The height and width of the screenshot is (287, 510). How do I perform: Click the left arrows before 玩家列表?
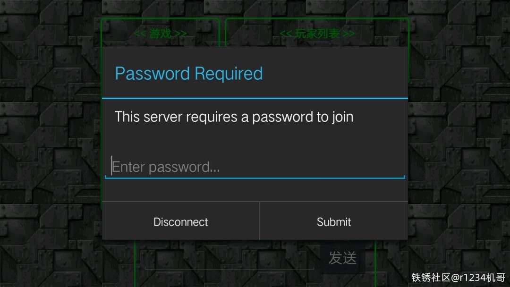click(x=286, y=34)
